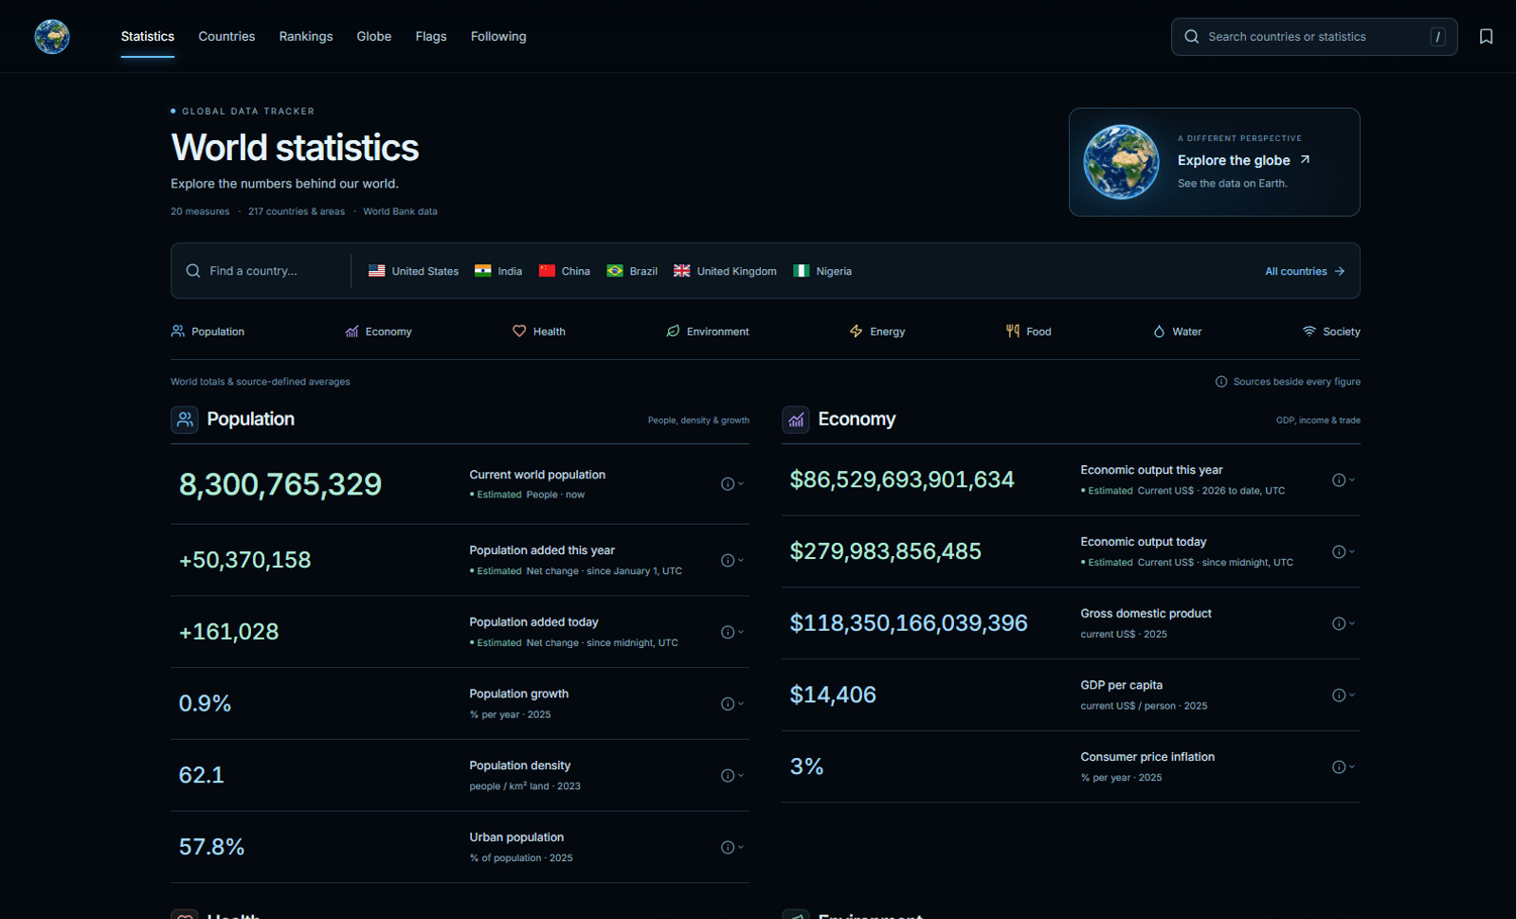
Task: Click the 8,300,765,329 population figure
Action: pyautogui.click(x=280, y=484)
